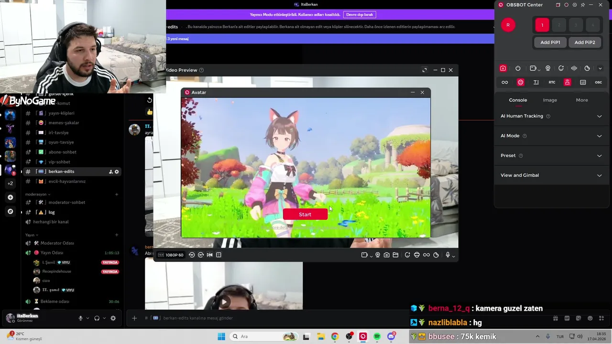Click Devre dışı bırak in Discord banner
Image resolution: width=612 pixels, height=344 pixels.
360,15
